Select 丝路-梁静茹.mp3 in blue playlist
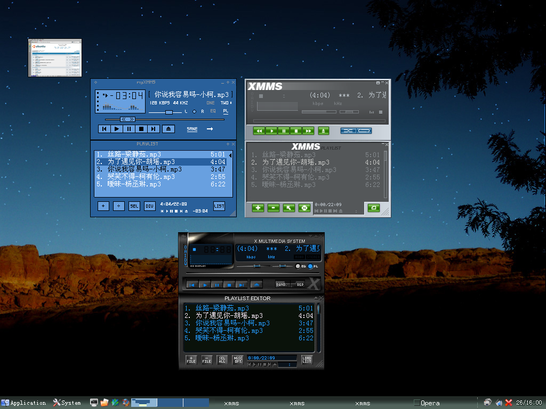The width and height of the screenshot is (546, 409). [x=161, y=154]
